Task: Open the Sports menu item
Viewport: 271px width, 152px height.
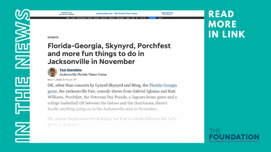Action: 73,18
